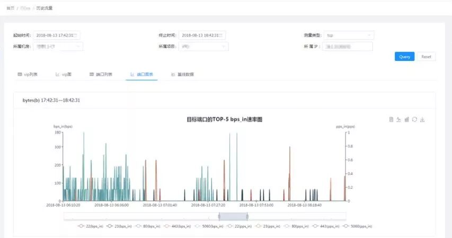Click the restore chart icon
The height and width of the screenshot is (238, 452).
click(414, 120)
